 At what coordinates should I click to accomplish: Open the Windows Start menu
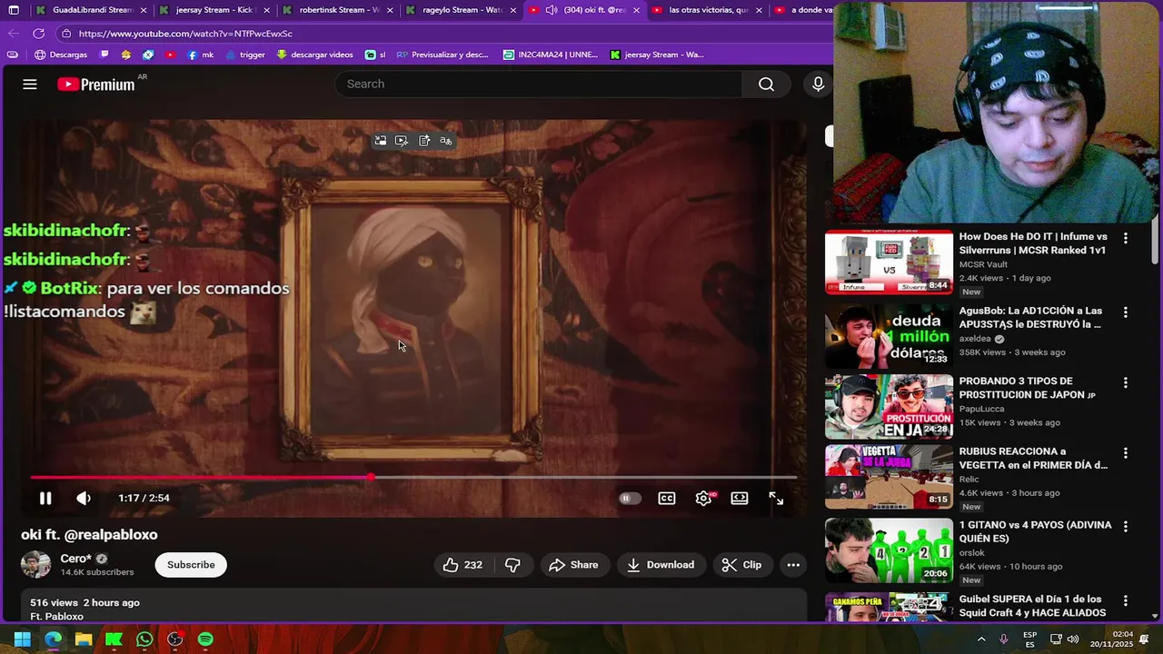(x=23, y=639)
